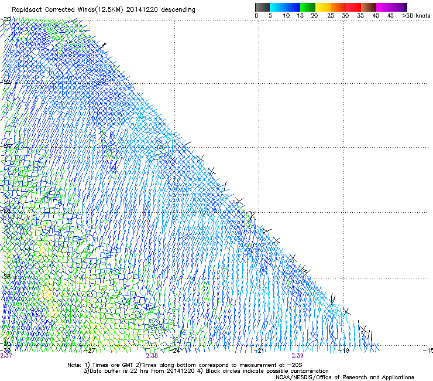
Task: Click the '-20' latitude axis label
Action: [5, 19]
